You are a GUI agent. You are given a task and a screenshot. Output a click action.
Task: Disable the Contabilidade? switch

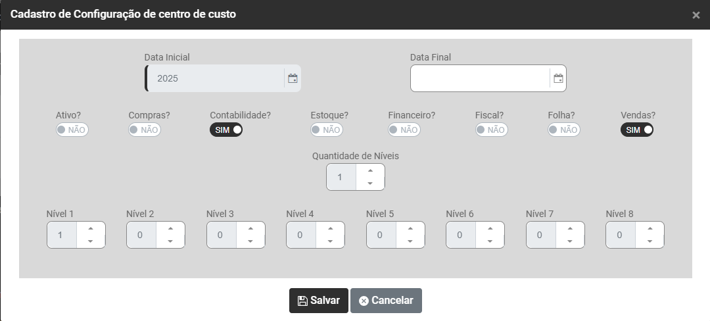226,130
